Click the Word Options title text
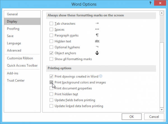The image size is (168, 124). (x=84, y=4)
